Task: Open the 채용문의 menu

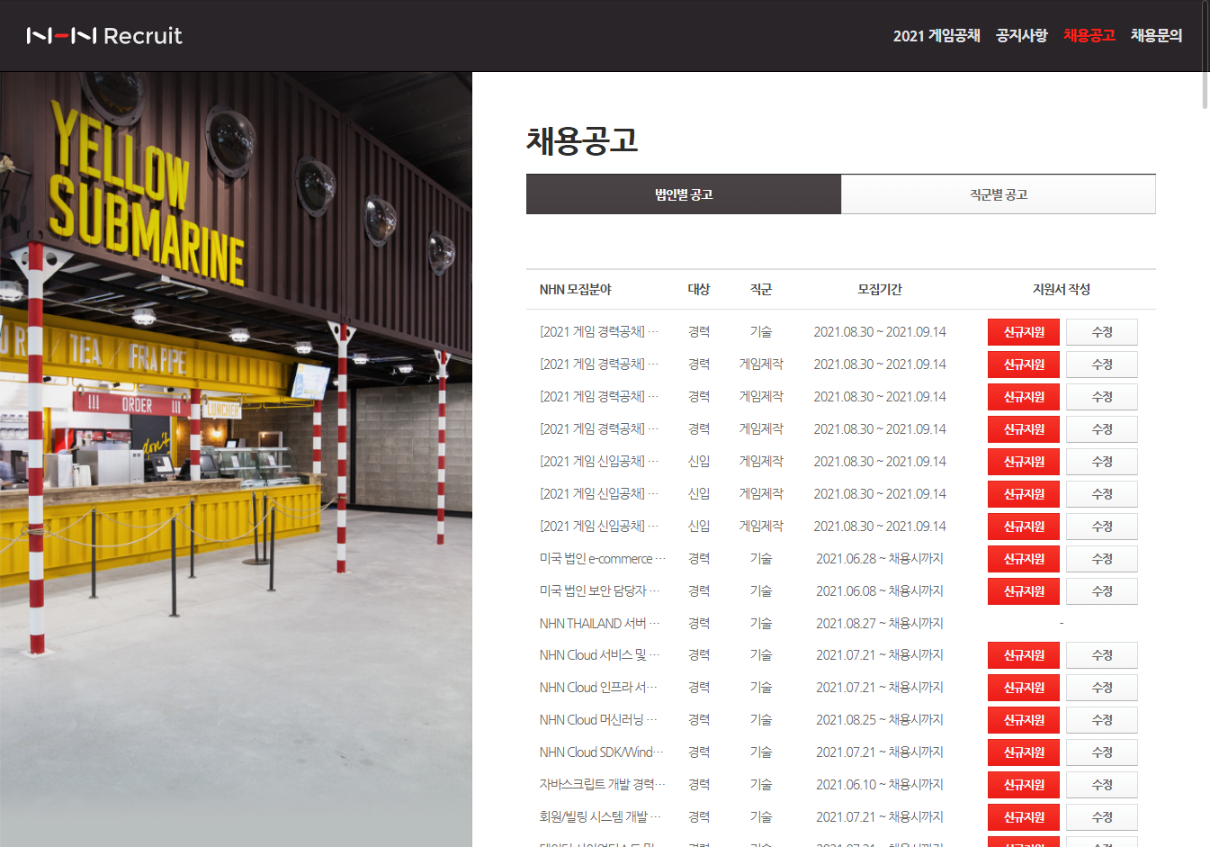Action: [x=1157, y=36]
